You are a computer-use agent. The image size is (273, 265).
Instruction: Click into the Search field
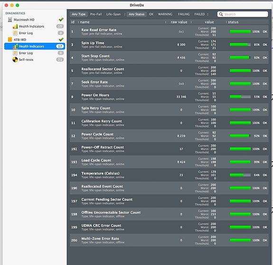pyautogui.click(x=243, y=14)
